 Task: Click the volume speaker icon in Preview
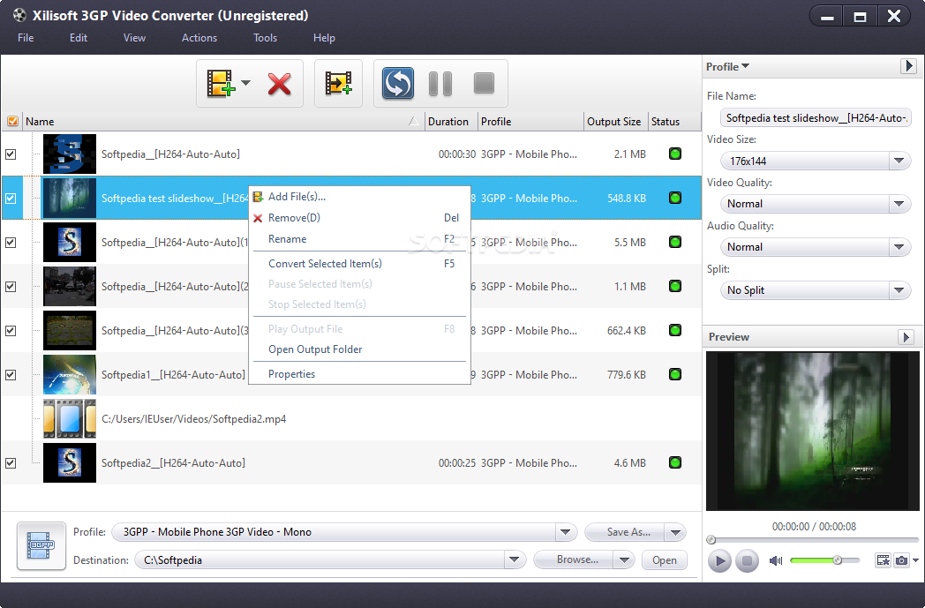pyautogui.click(x=776, y=560)
